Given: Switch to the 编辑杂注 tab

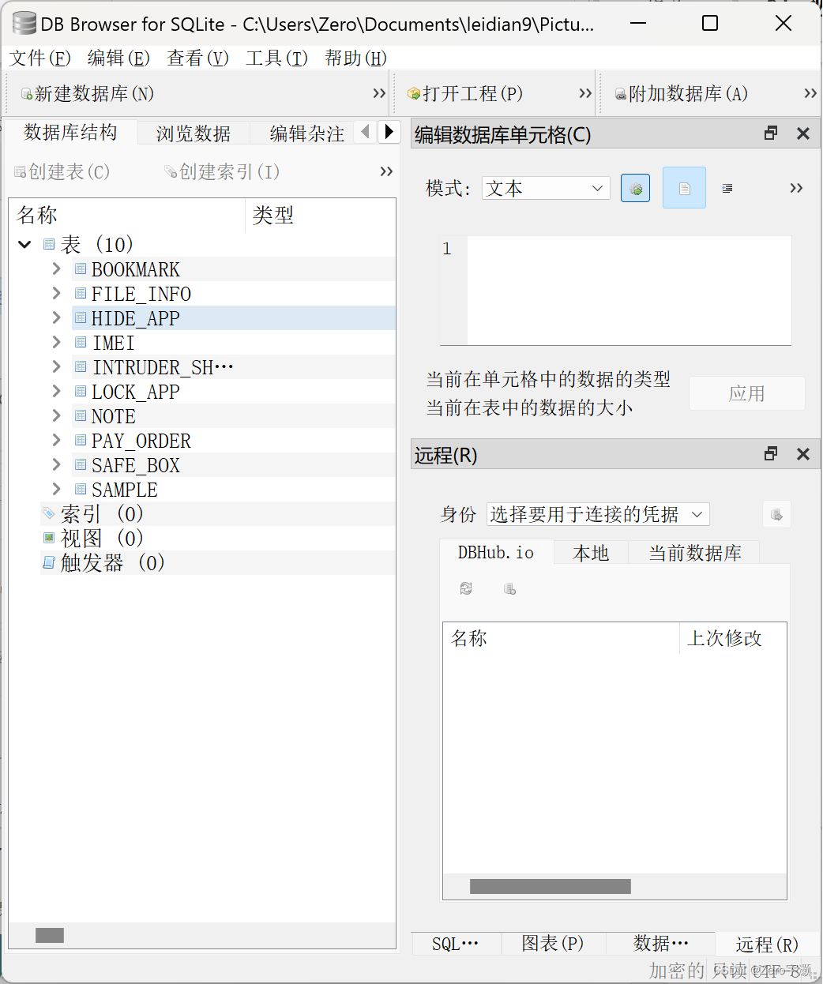Looking at the screenshot, I should tap(307, 133).
